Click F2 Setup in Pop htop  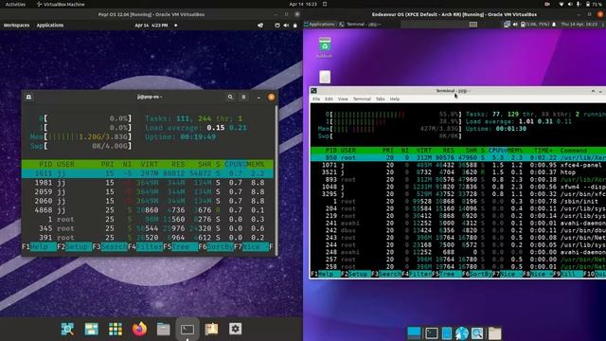pyautogui.click(x=74, y=246)
